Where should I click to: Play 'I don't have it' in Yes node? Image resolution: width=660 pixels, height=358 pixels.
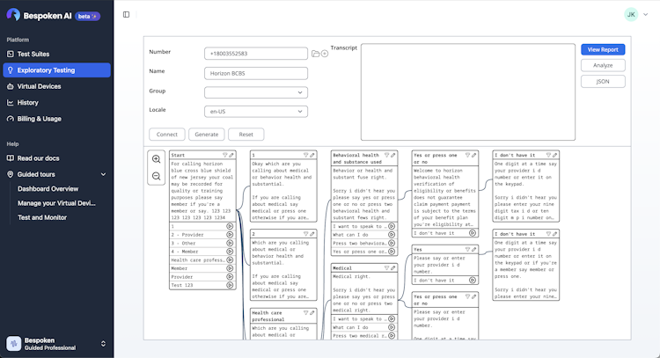click(x=473, y=281)
